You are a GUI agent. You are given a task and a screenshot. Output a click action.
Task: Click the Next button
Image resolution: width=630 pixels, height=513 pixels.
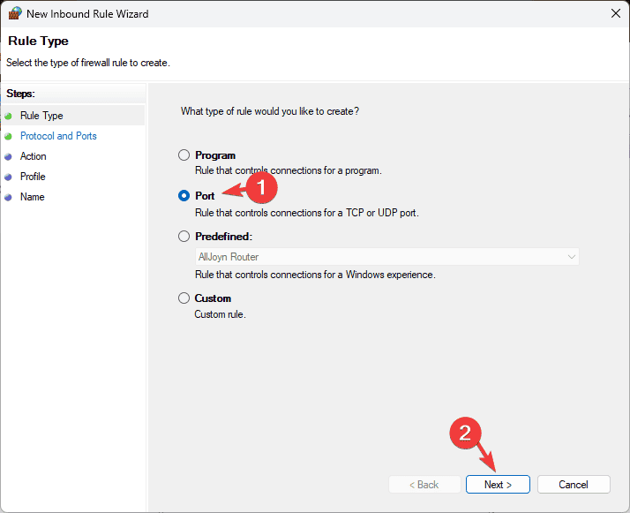(498, 485)
